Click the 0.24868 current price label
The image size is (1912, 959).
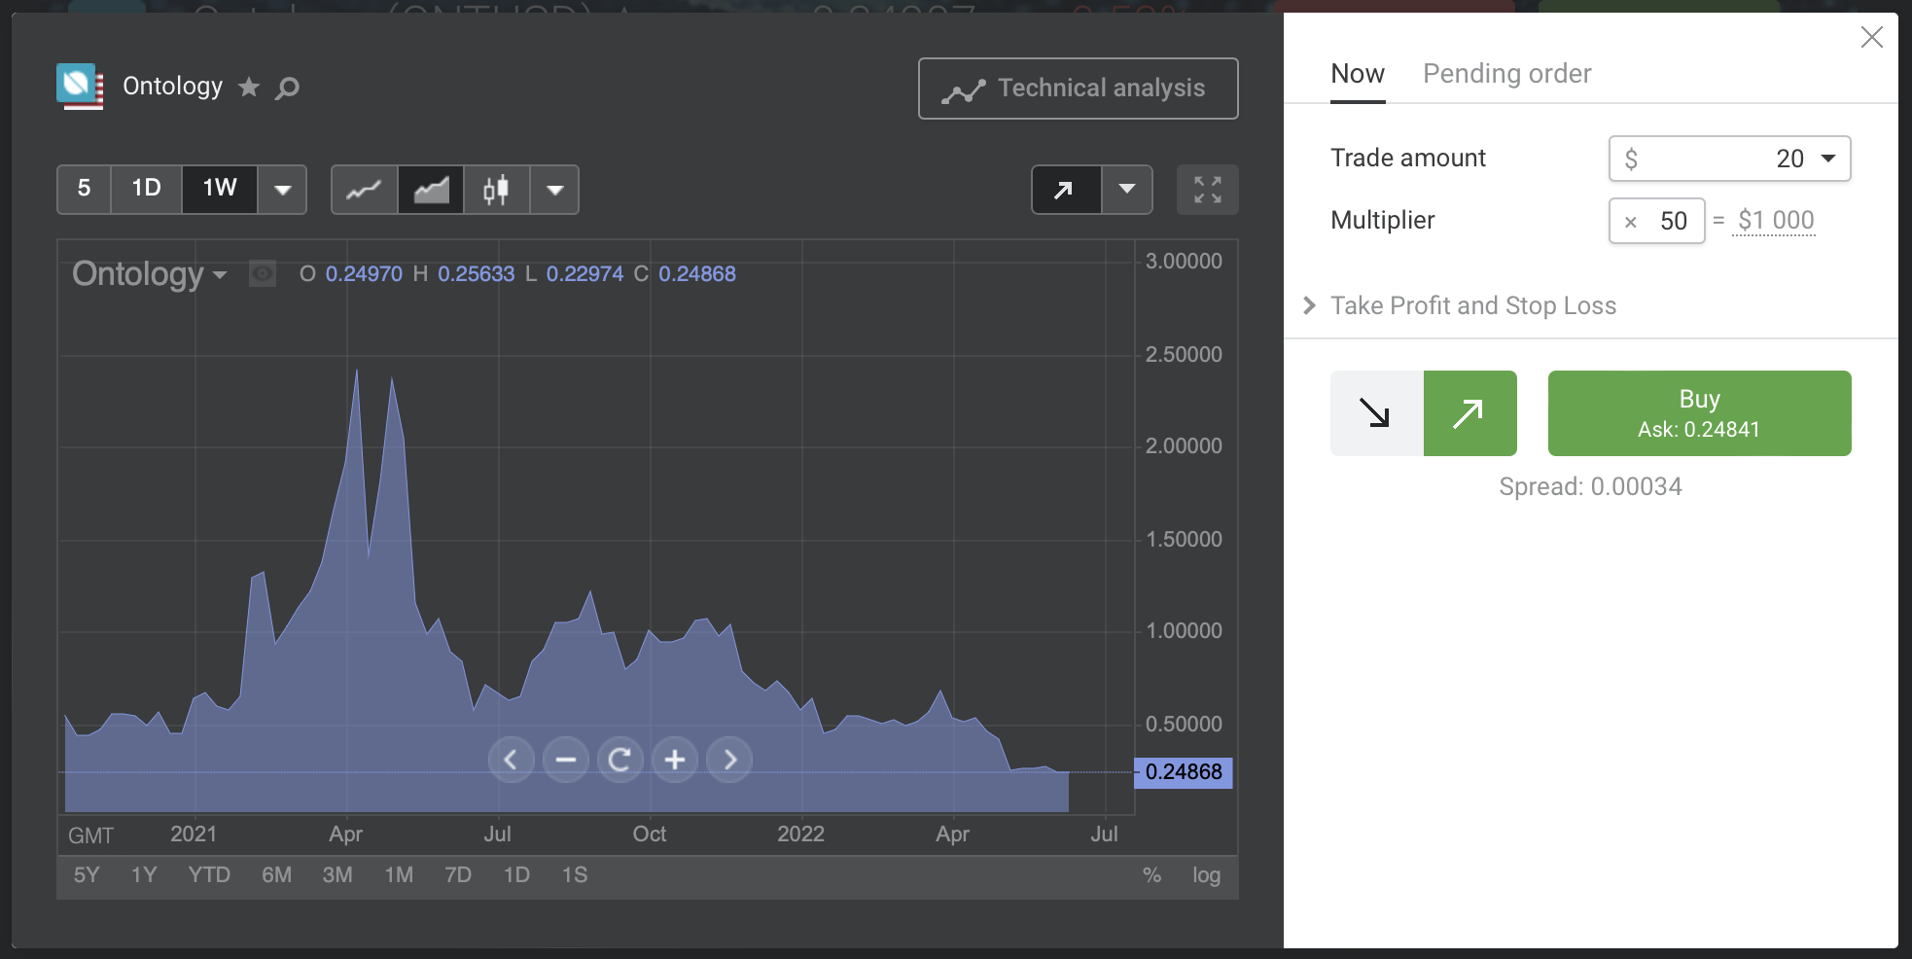coord(1184,772)
